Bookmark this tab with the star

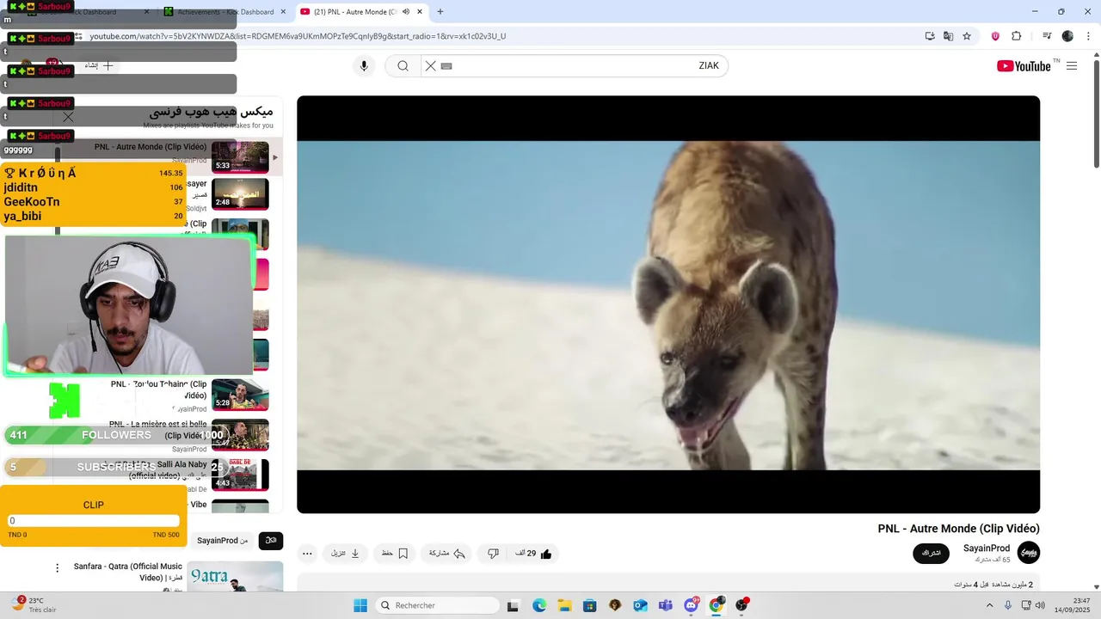(967, 36)
